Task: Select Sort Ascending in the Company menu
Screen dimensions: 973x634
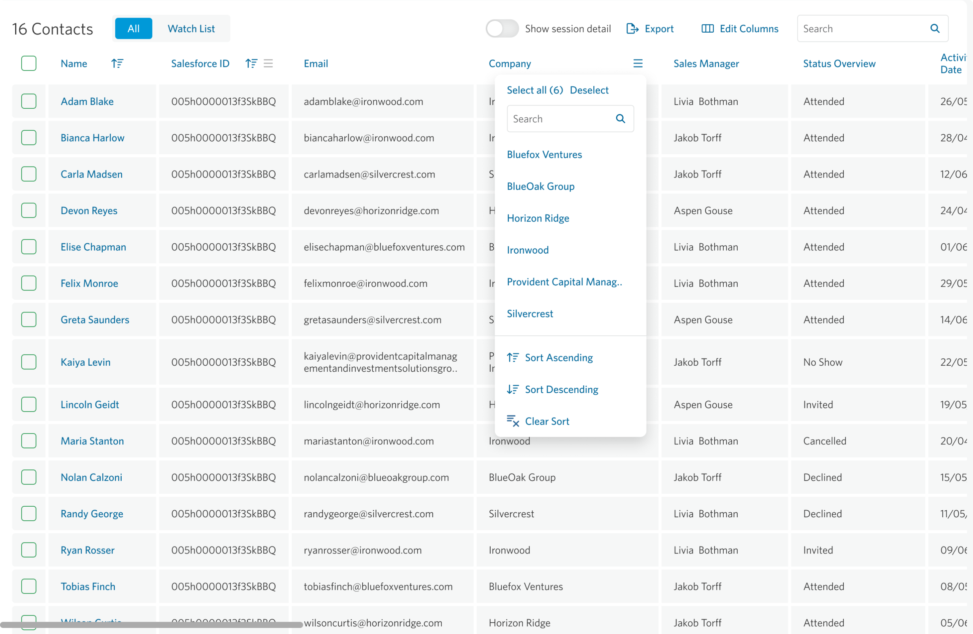Action: pyautogui.click(x=559, y=357)
